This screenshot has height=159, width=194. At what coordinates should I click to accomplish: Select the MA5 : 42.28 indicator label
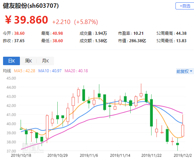coord(25,71)
